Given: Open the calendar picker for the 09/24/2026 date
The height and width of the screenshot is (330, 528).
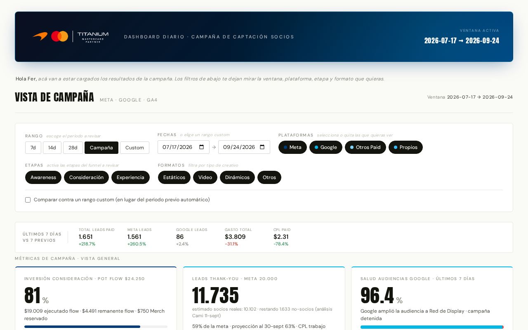Looking at the screenshot, I should click(262, 147).
